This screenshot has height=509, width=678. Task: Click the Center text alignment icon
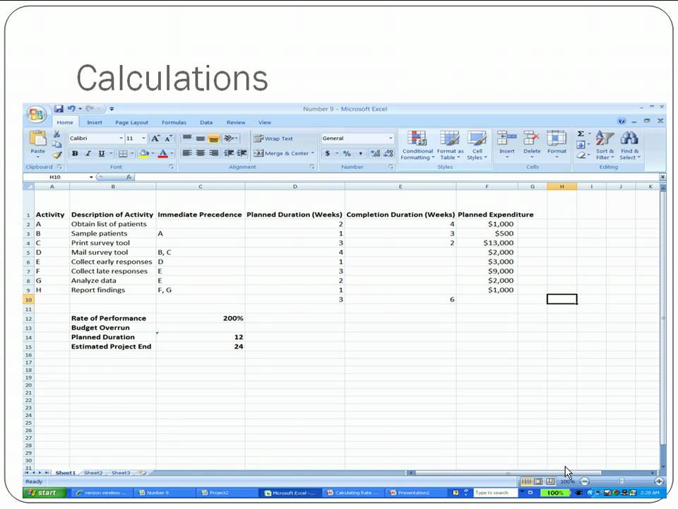200,153
